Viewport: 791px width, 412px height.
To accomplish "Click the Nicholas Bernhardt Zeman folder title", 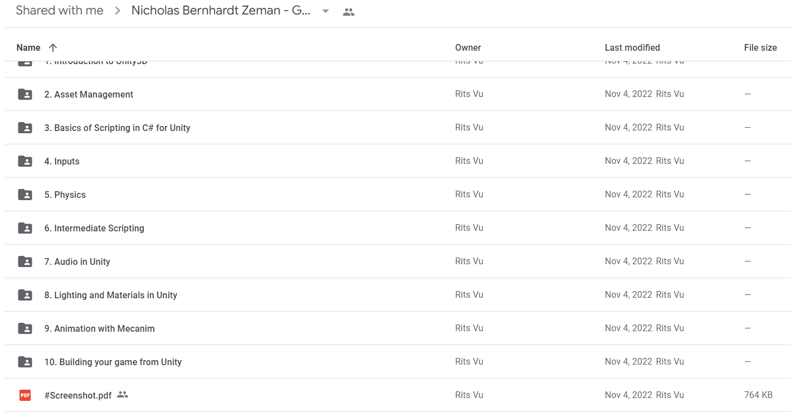I will tap(221, 11).
